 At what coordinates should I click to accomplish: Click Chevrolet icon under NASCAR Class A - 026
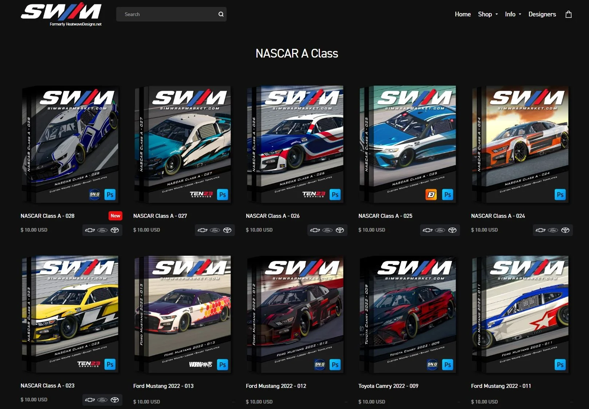tap(315, 230)
